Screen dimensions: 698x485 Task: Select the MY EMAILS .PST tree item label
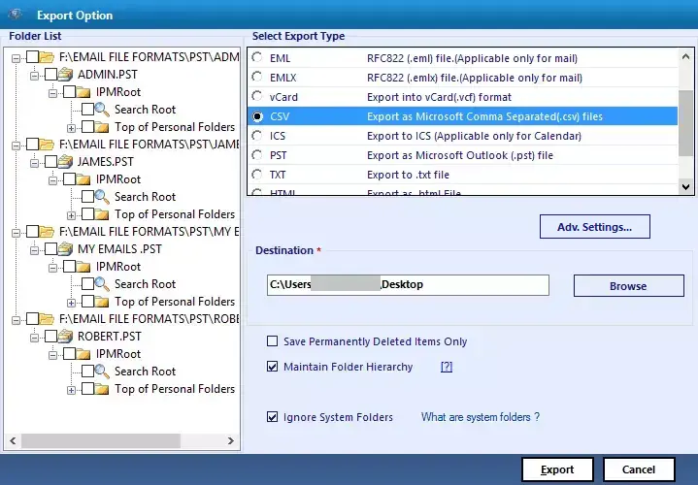point(119,248)
